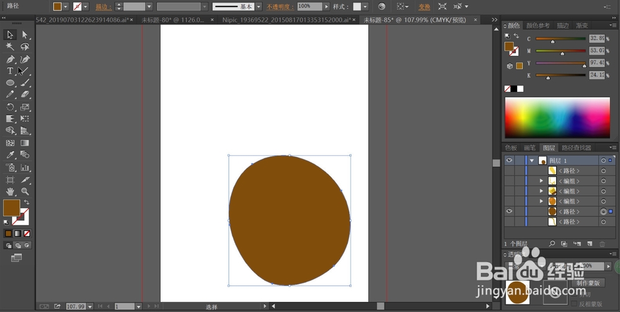Select the Magic Wand tool
620x312 pixels.
pyautogui.click(x=10, y=47)
